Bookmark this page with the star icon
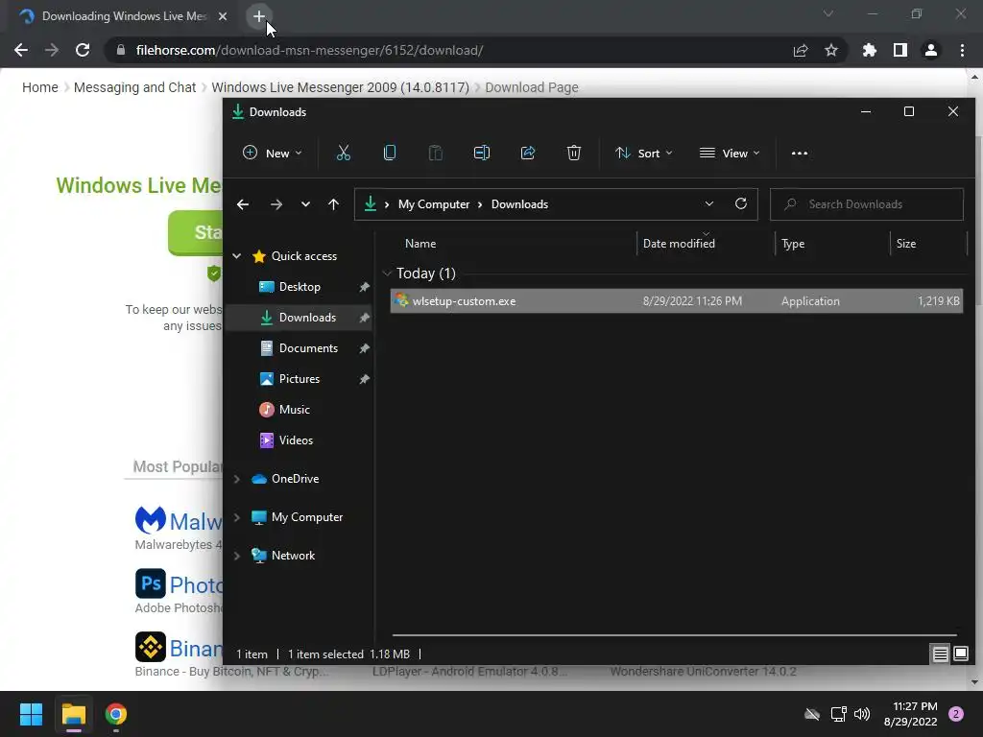This screenshot has height=737, width=983. pos(831,50)
